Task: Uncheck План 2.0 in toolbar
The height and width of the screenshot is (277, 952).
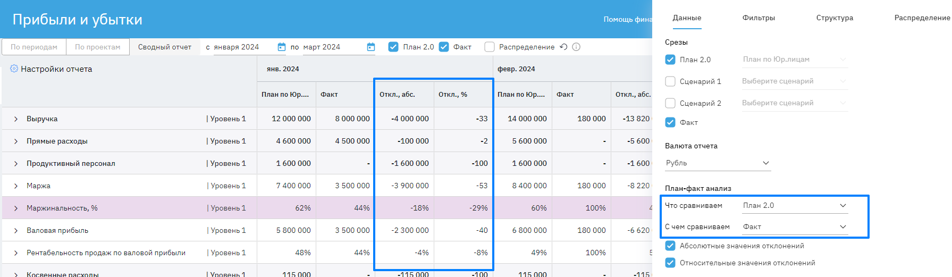Action: [393, 47]
